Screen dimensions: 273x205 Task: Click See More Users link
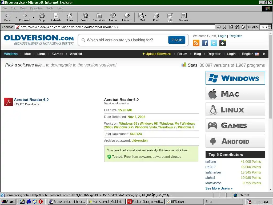pos(219,188)
